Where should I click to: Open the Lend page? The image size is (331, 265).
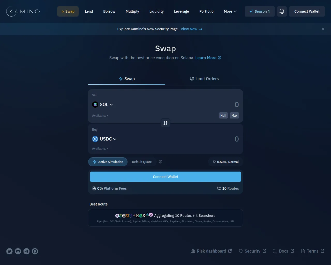(x=89, y=11)
